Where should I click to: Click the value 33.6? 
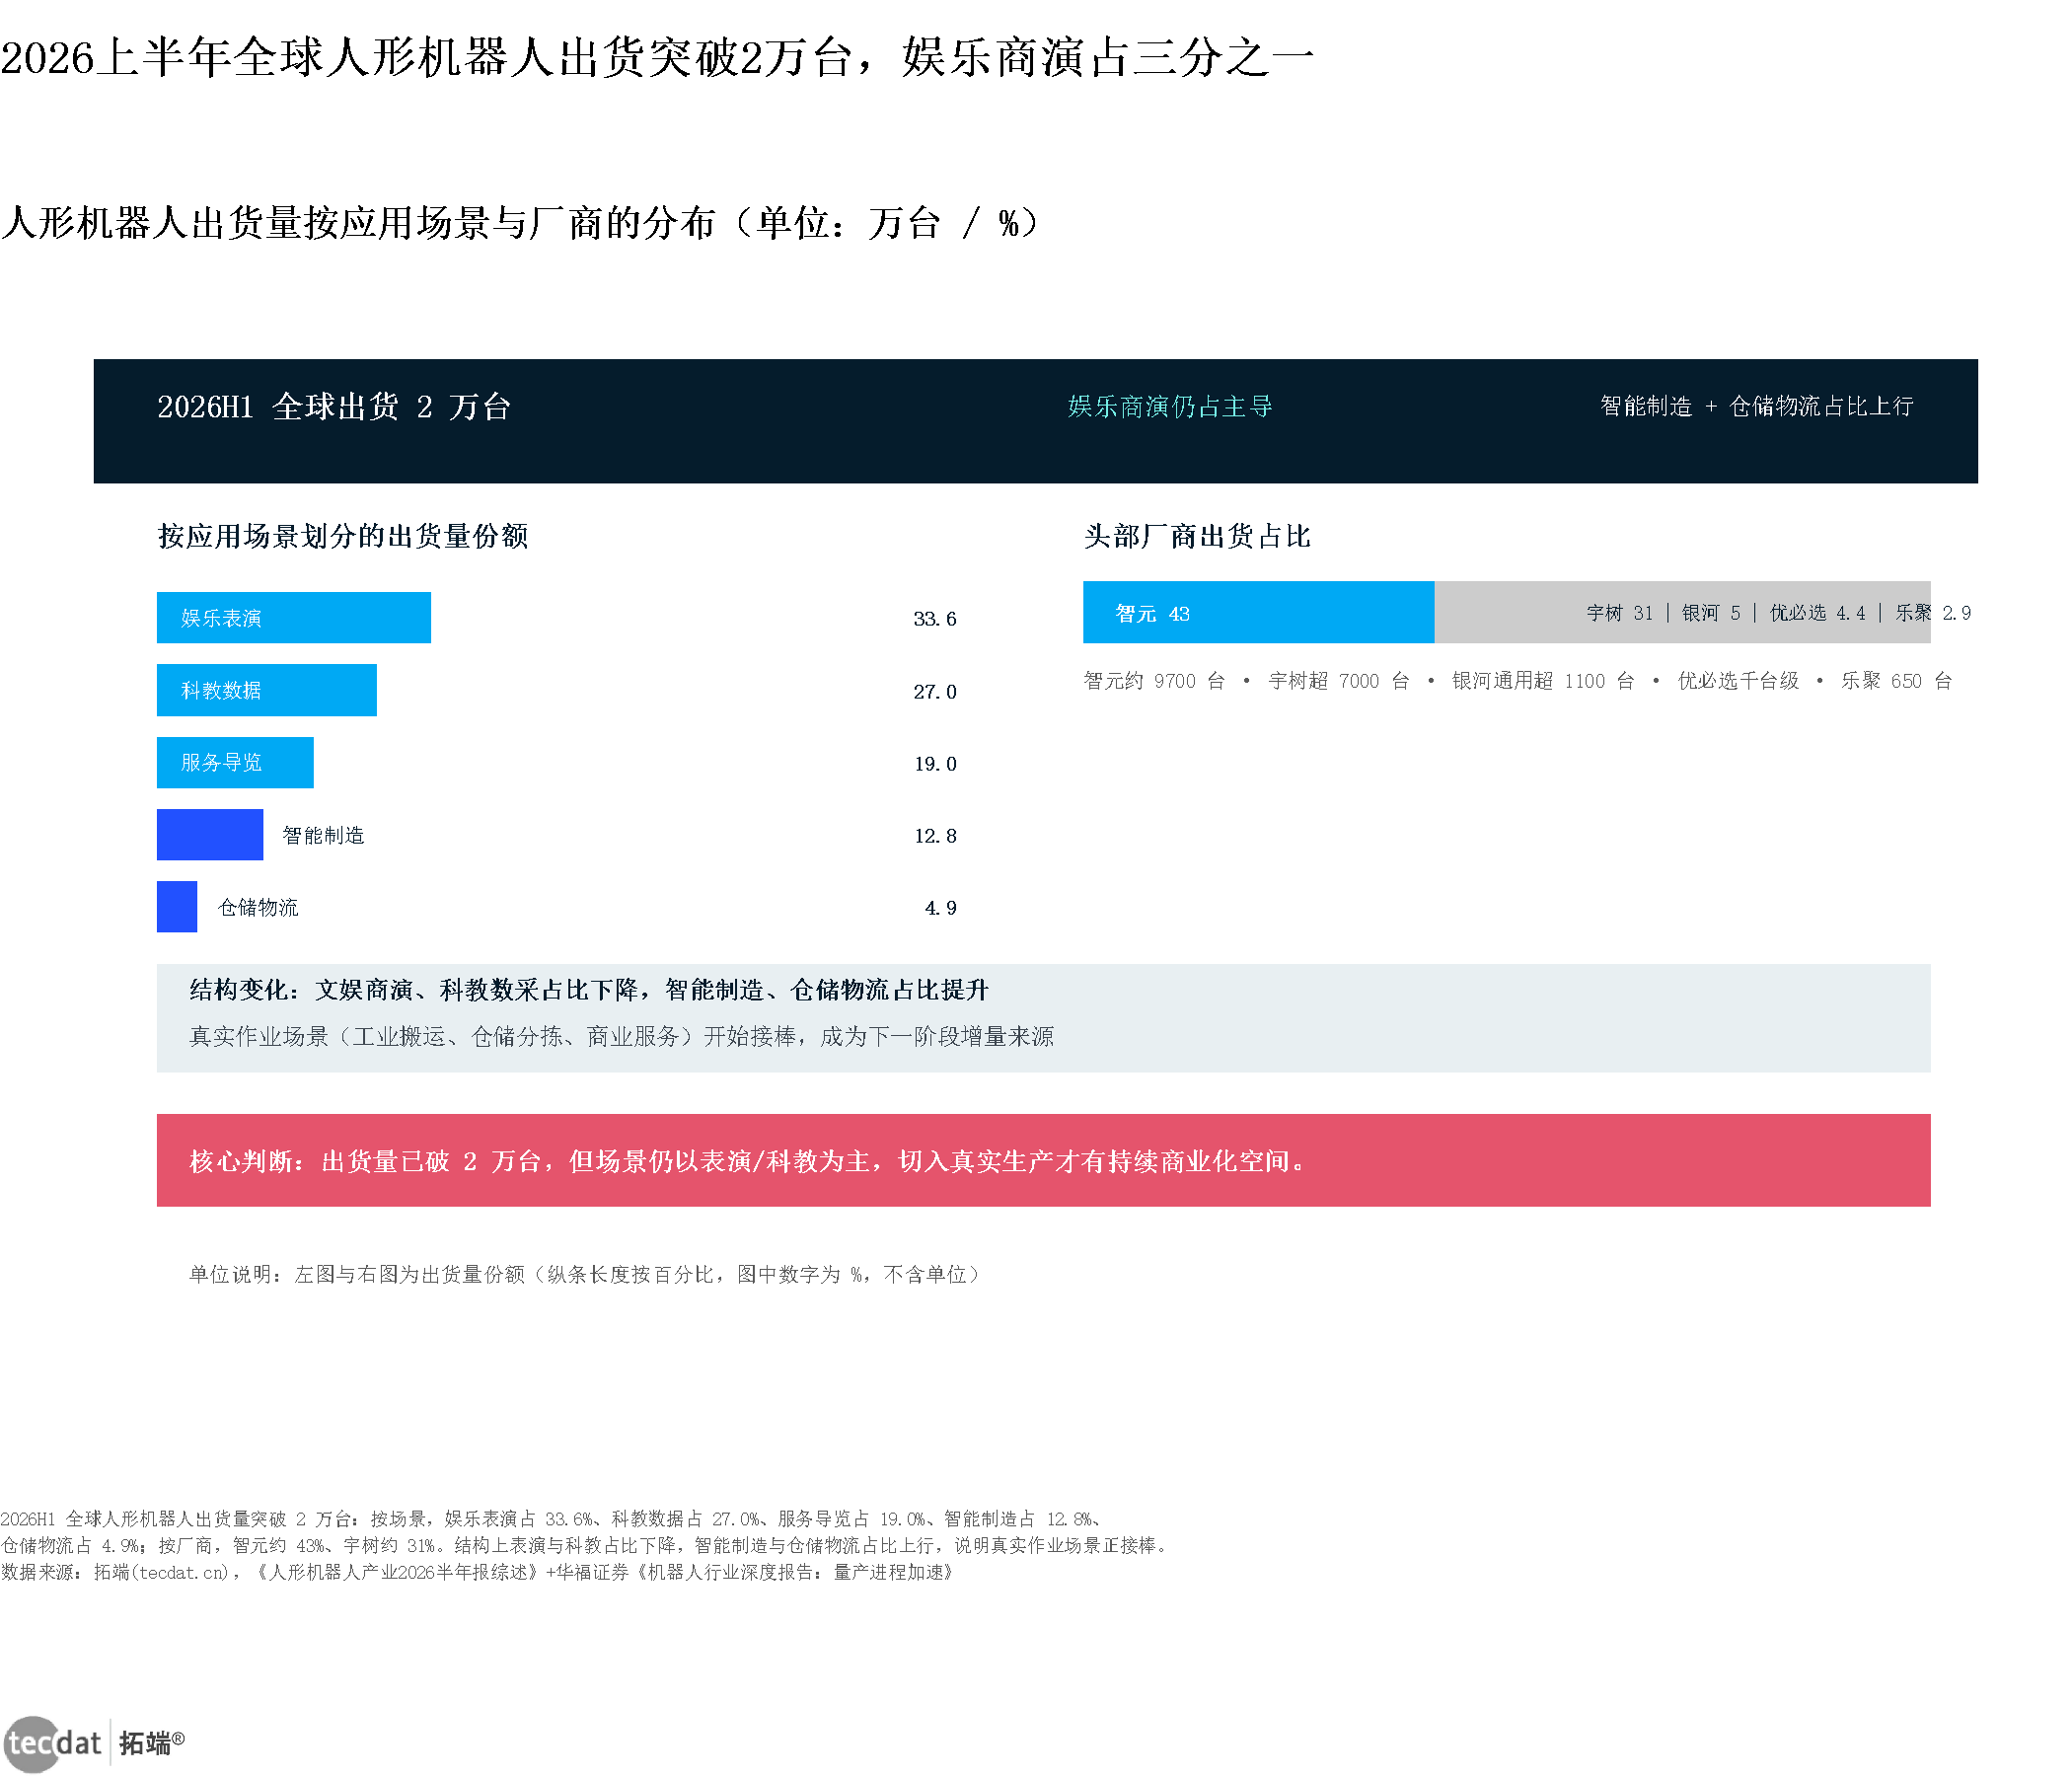[935, 619]
